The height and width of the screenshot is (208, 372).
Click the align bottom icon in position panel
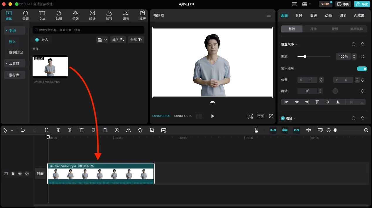tap(338, 102)
